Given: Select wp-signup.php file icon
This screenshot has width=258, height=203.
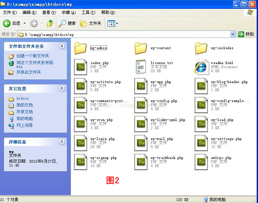Looking at the screenshot, I should tap(80, 162).
